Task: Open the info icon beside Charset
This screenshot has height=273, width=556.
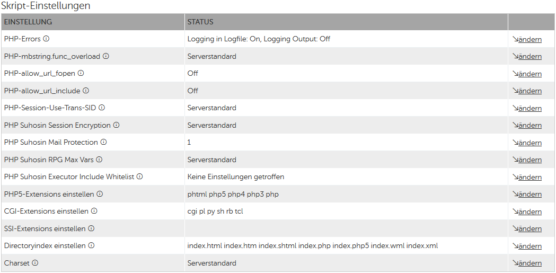Action: (x=36, y=263)
